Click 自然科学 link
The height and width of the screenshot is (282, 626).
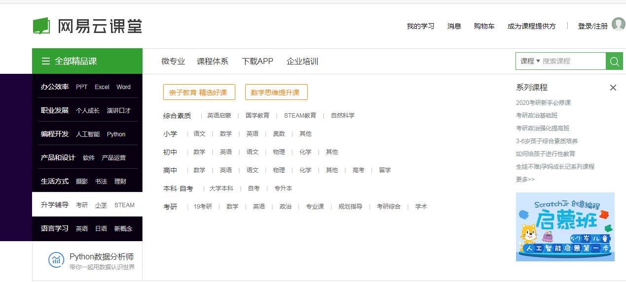(343, 116)
